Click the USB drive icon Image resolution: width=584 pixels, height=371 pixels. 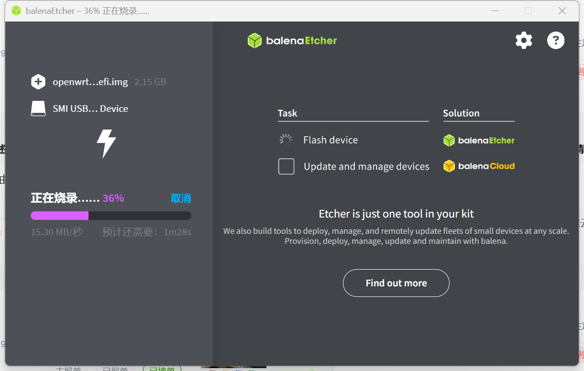[38, 109]
